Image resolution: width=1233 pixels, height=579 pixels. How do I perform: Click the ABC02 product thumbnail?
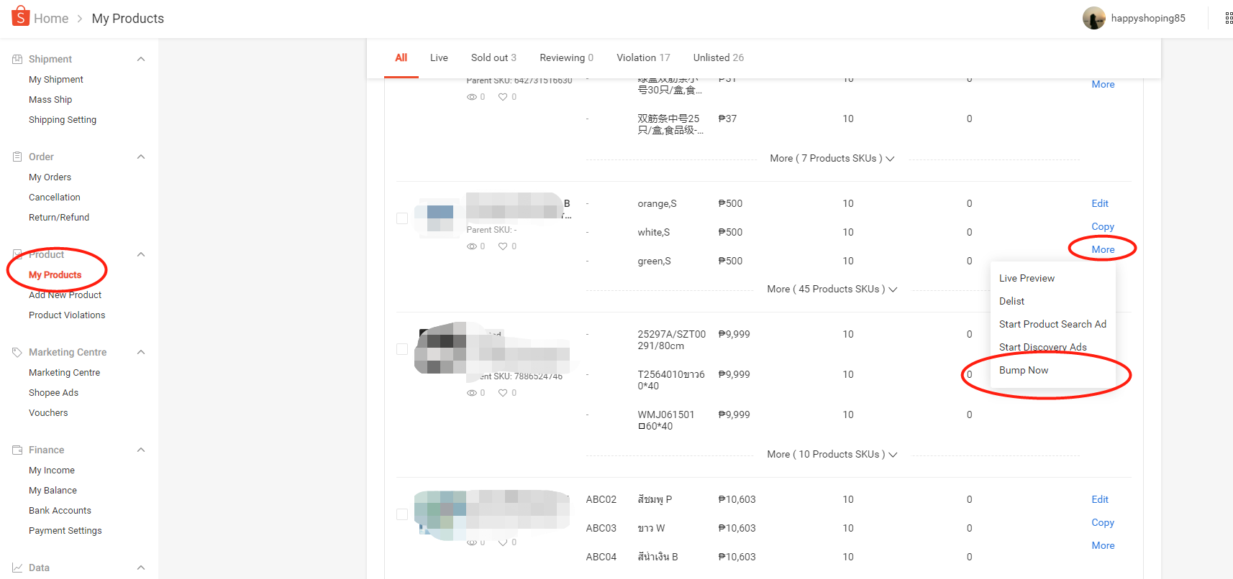point(440,514)
